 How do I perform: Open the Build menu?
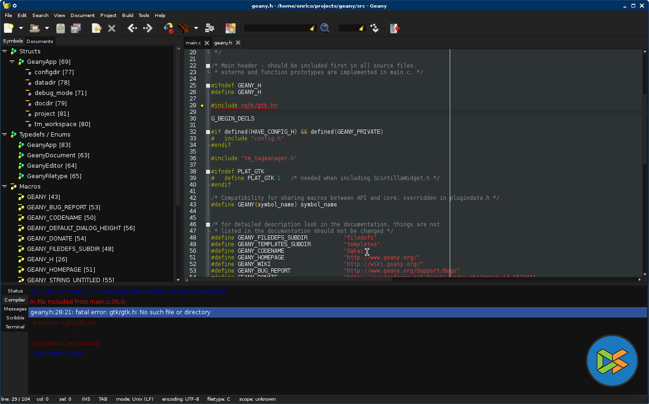pos(127,15)
